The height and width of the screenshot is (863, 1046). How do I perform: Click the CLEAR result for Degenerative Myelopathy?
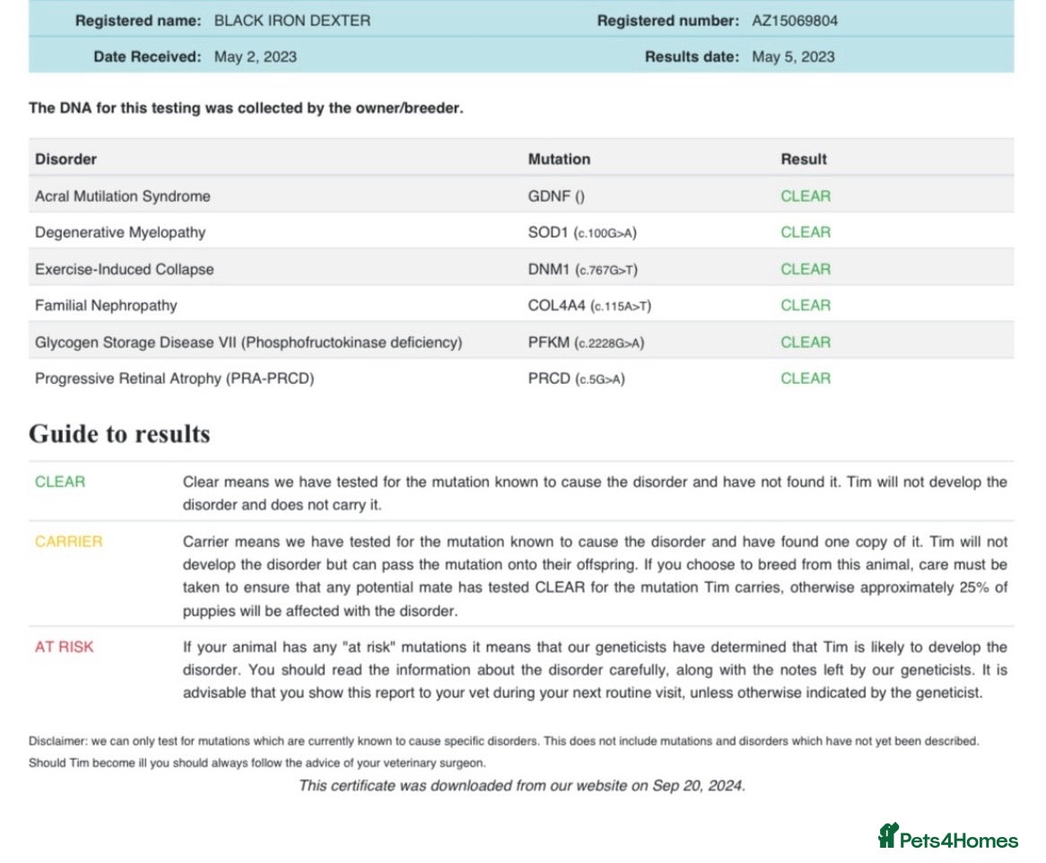806,232
